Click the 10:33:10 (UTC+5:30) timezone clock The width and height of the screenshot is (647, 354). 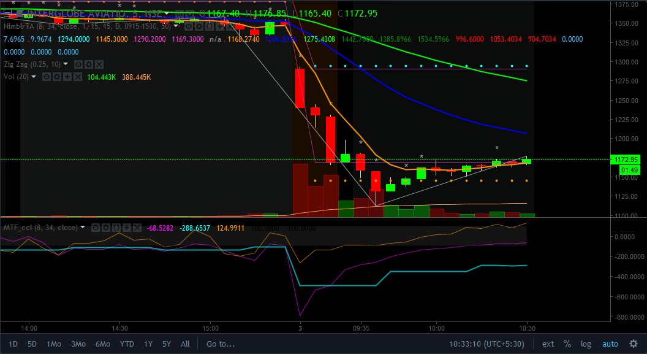(487, 344)
